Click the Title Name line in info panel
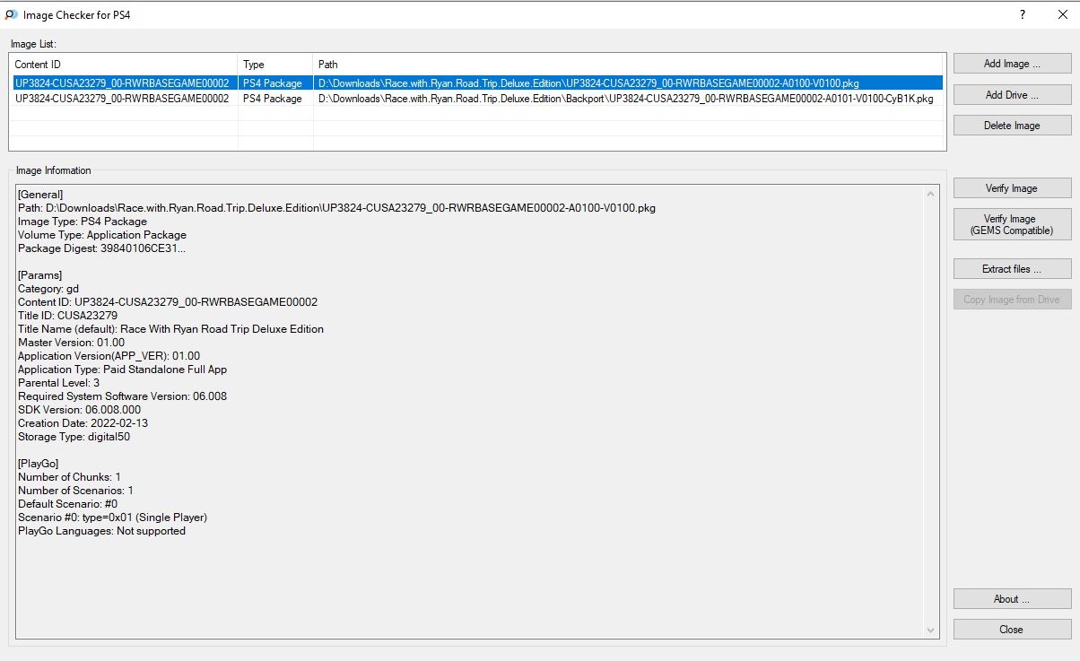Viewport: 1080px width, 661px height. click(x=170, y=329)
